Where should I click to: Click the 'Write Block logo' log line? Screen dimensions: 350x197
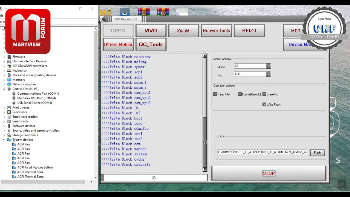[122, 123]
